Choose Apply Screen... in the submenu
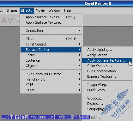The image size is (133, 121). tap(107, 55)
